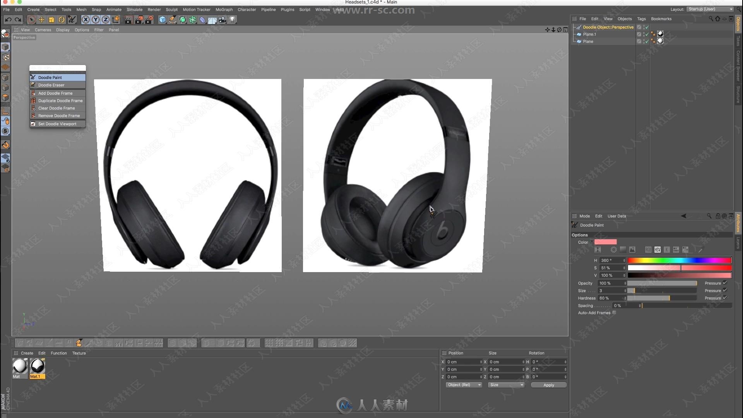Toggle Plane.1 enable checkmark
This screenshot has width=743, height=418.
pyautogui.click(x=646, y=34)
